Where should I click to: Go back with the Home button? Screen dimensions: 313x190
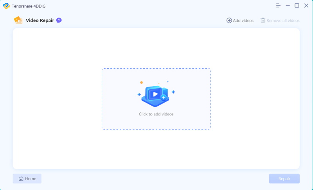tap(27, 179)
